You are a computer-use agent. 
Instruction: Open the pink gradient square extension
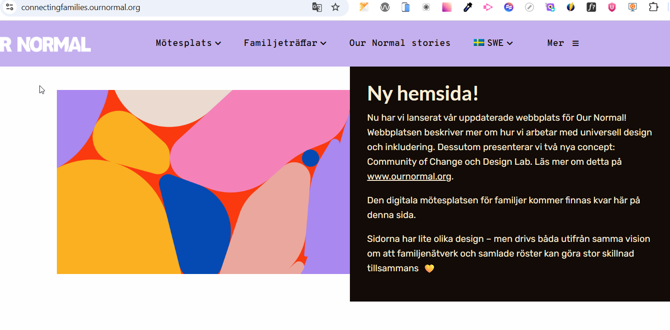tap(447, 7)
